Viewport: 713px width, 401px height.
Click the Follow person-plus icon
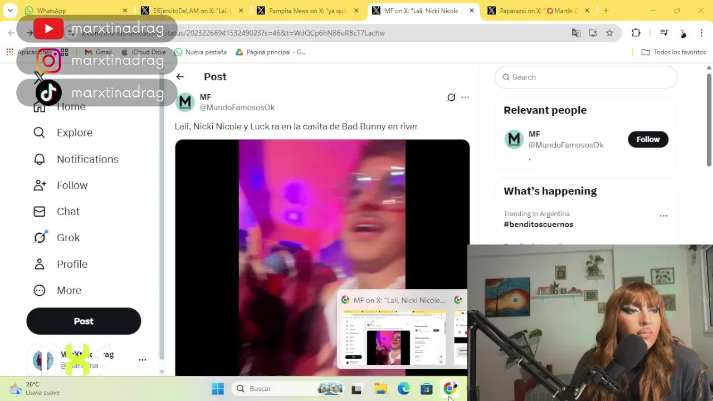click(39, 185)
